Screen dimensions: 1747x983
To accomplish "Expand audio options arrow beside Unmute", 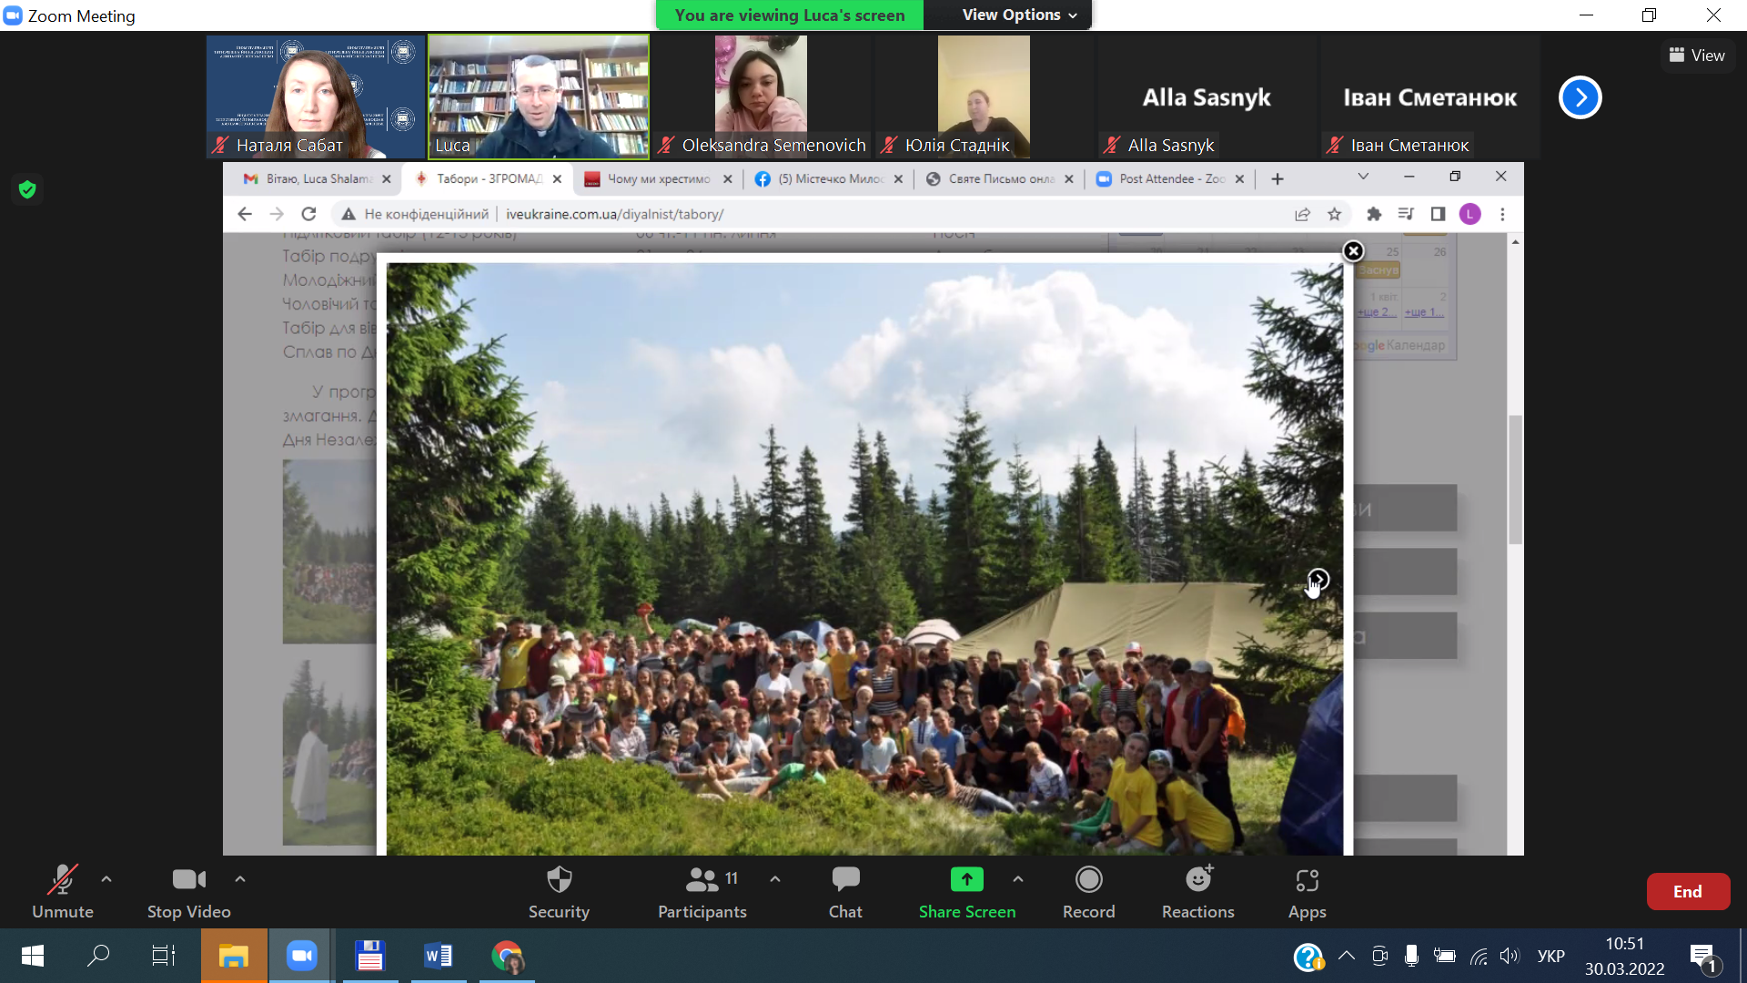I will [106, 879].
